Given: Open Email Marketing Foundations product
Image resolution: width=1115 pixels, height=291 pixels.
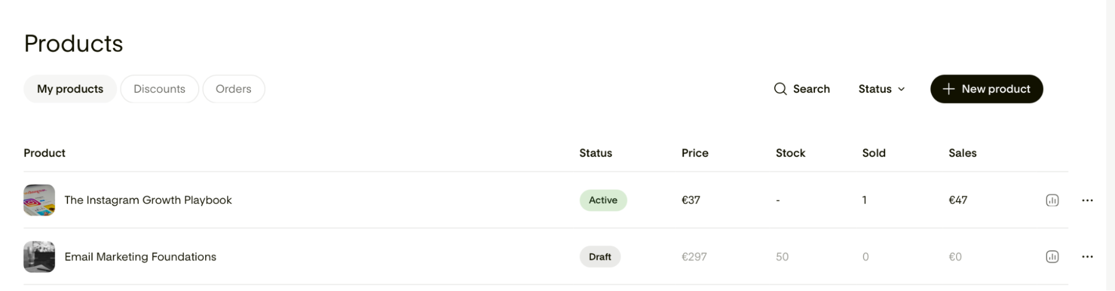Looking at the screenshot, I should click(x=141, y=257).
